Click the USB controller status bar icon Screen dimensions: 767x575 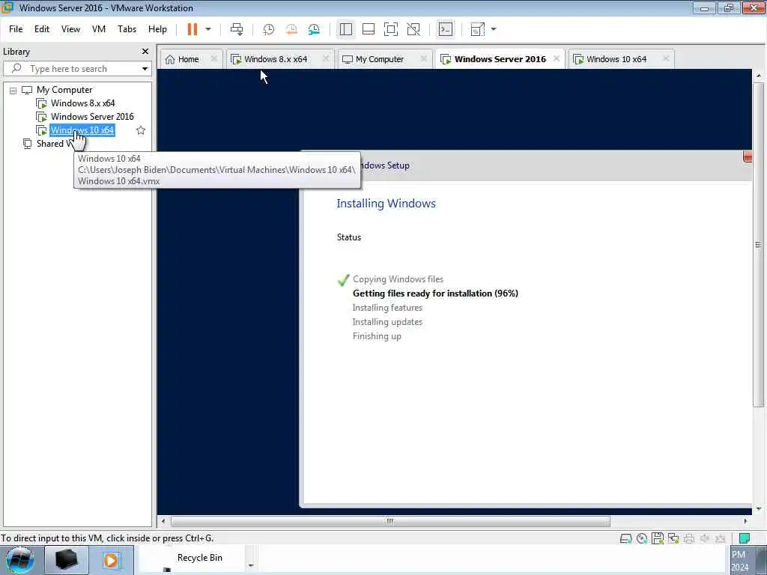(x=721, y=538)
